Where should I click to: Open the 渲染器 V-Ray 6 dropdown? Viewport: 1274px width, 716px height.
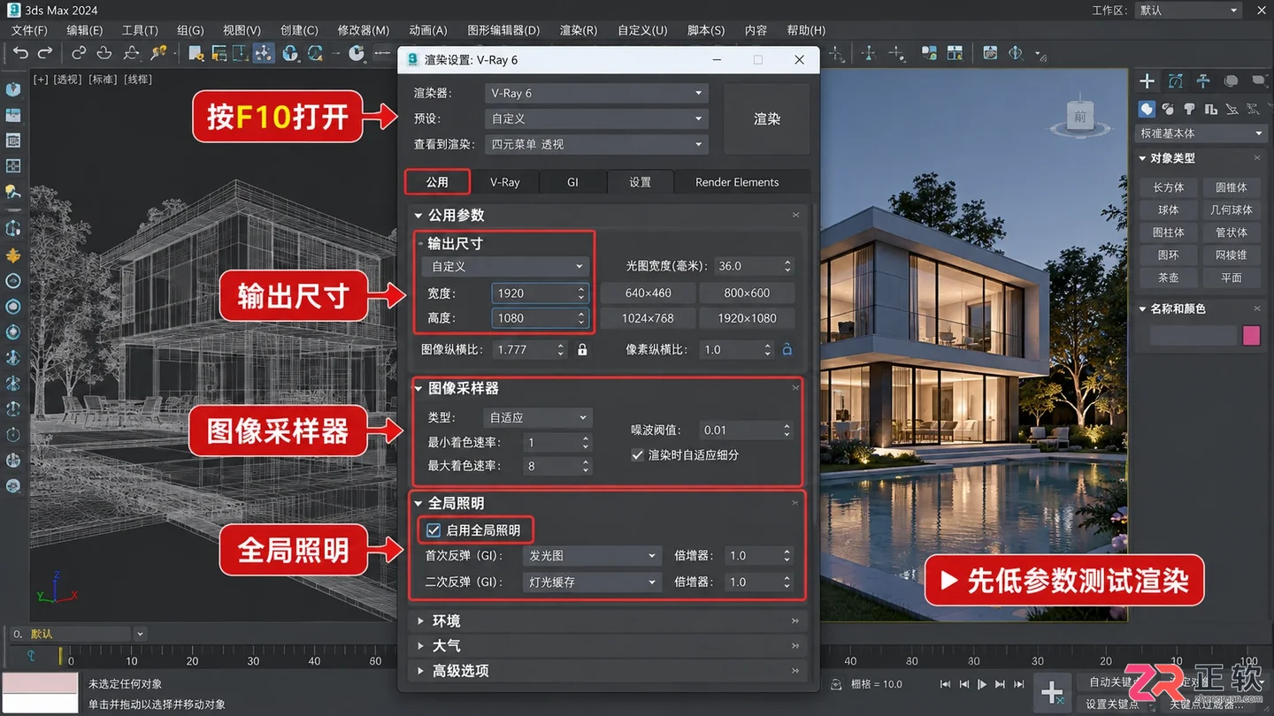tap(596, 93)
